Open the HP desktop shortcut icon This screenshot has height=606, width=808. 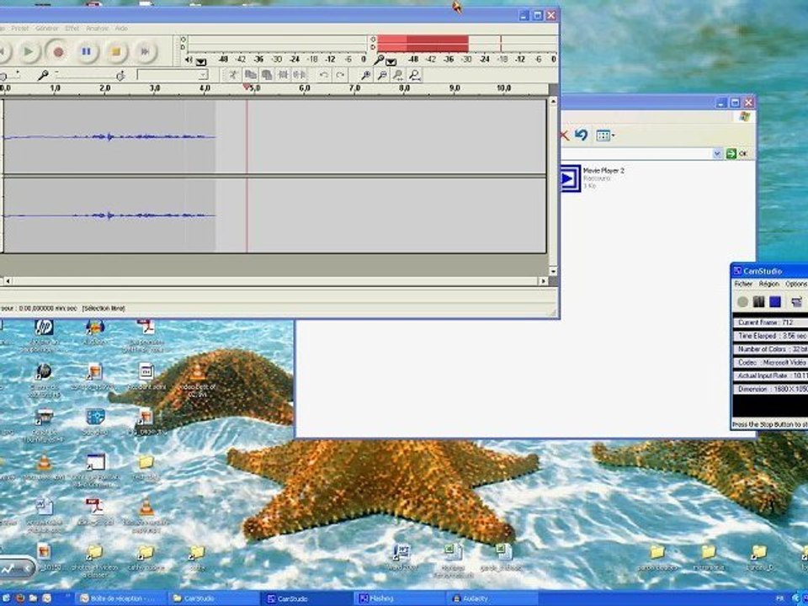point(44,327)
